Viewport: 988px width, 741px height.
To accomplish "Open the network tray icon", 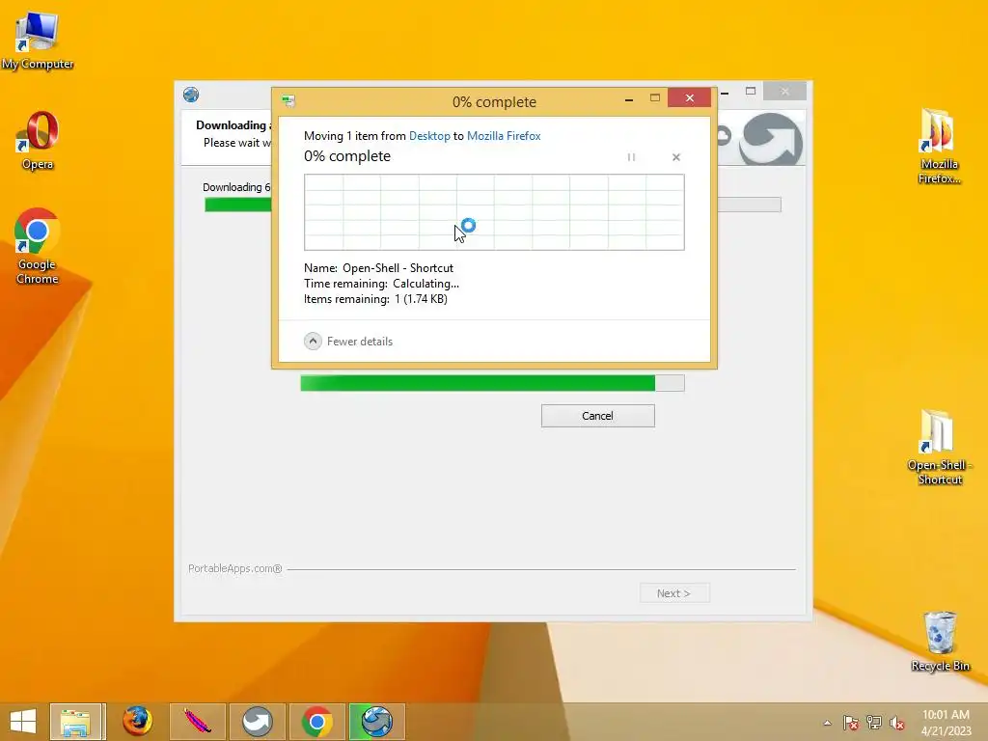I will 874,723.
